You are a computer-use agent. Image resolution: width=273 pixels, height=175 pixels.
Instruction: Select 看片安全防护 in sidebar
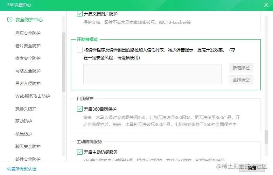coord(28,45)
